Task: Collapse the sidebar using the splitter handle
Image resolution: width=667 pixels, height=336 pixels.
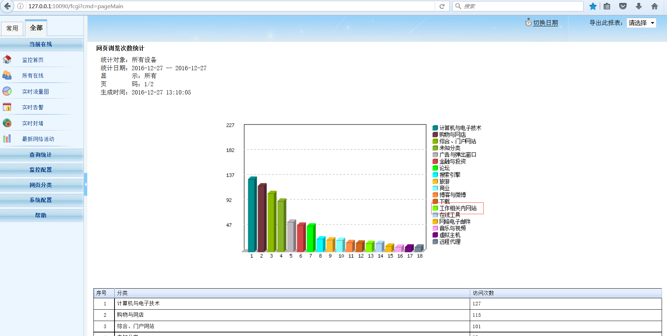Action: (x=86, y=184)
